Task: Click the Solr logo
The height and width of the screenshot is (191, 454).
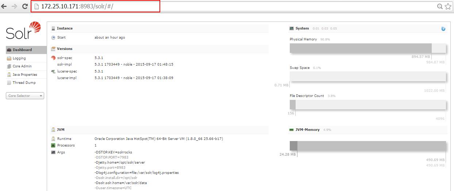Action: 23,30
